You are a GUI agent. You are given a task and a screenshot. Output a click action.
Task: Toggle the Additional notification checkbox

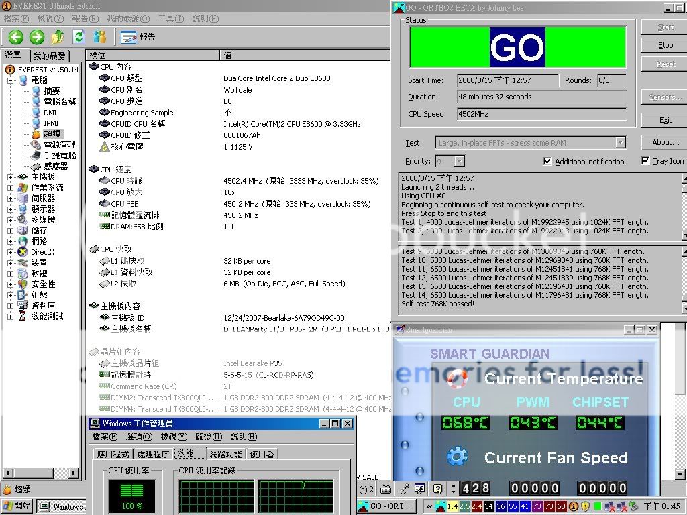pyautogui.click(x=547, y=161)
